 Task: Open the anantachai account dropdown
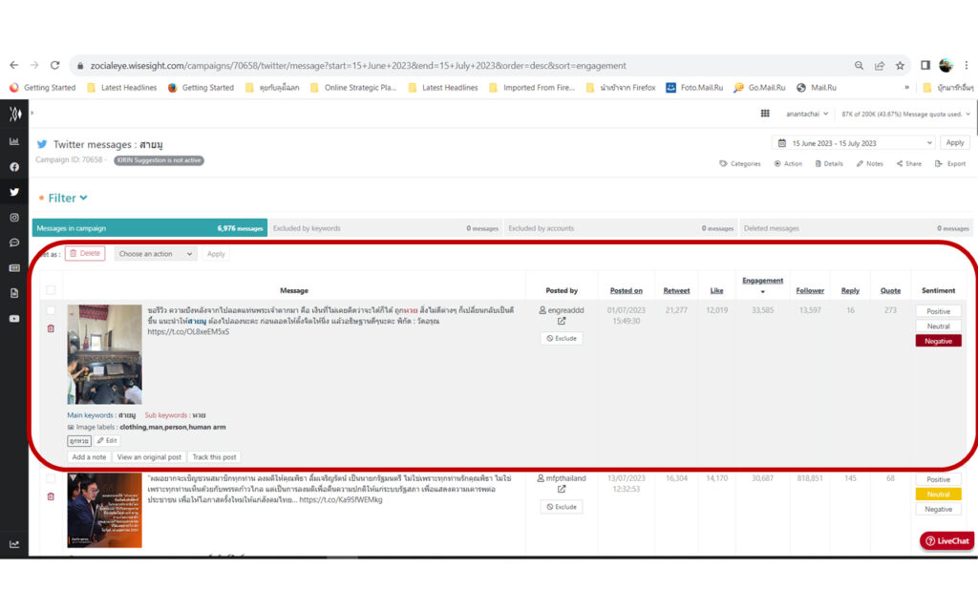pos(806,114)
